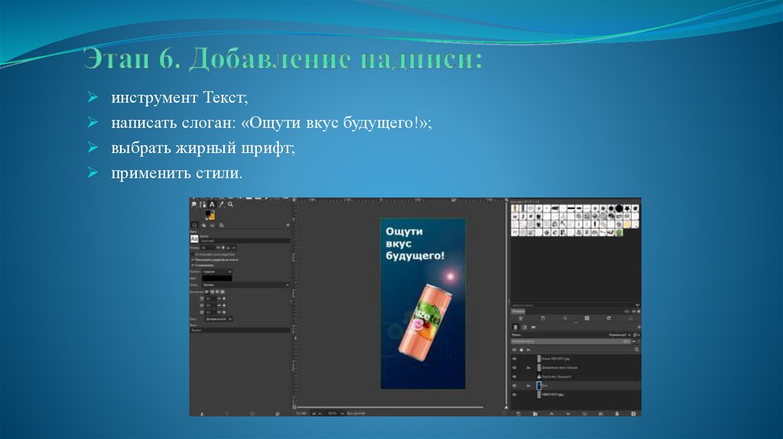The width and height of the screenshot is (783, 439).
Task: Set text justification to left
Action: click(207, 291)
